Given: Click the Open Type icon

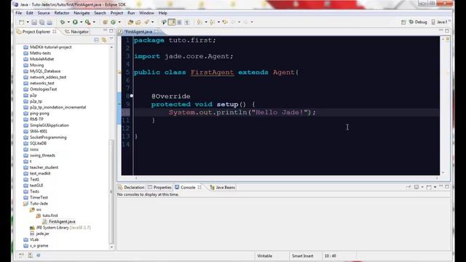Looking at the screenshot, I should coord(130,22).
